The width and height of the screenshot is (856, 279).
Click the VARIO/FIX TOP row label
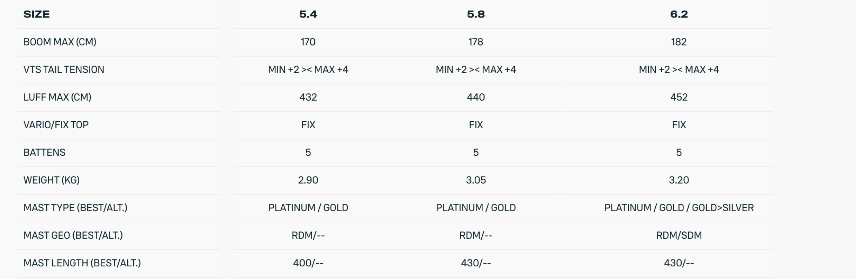pos(56,125)
